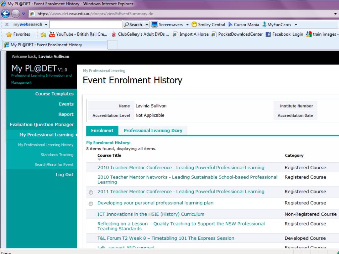
Task: Sort by the Course Title column header
Action: [x=109, y=155]
